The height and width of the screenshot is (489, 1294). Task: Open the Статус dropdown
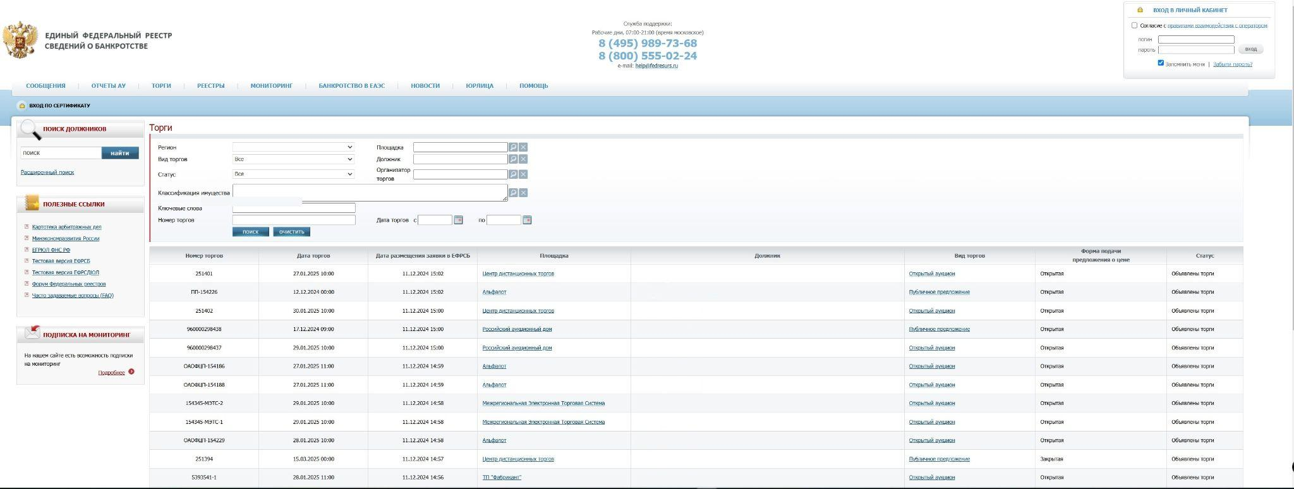point(293,174)
